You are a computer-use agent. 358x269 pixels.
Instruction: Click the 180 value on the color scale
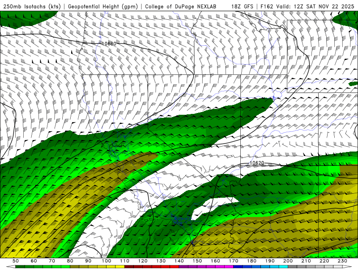(251, 261)
